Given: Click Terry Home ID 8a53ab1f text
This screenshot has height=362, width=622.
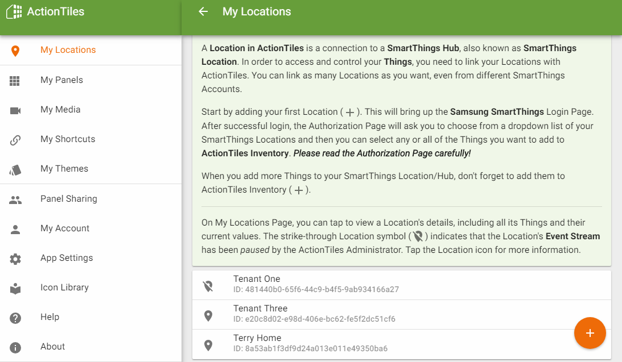Looking at the screenshot, I should tap(310, 349).
